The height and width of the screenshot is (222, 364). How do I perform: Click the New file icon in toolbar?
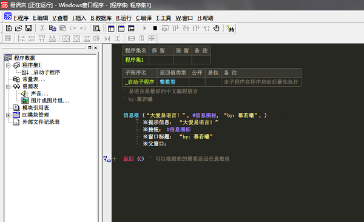tap(8, 28)
